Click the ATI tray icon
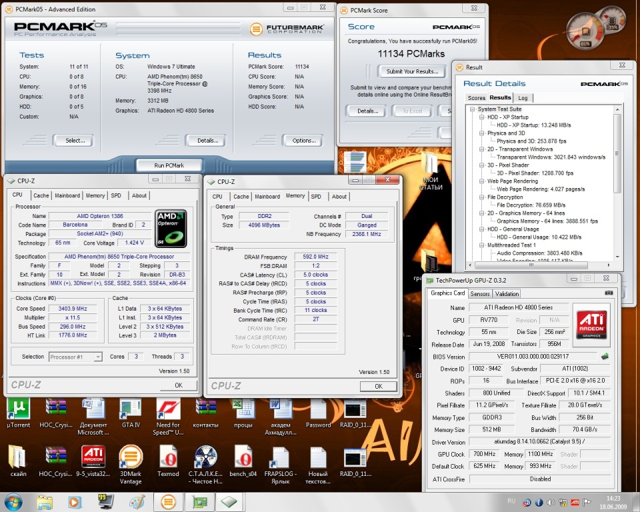The image size is (640, 512). (575, 503)
